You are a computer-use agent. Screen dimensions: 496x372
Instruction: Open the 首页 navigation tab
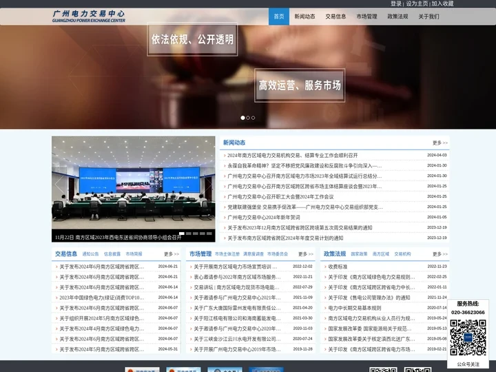pyautogui.click(x=279, y=17)
